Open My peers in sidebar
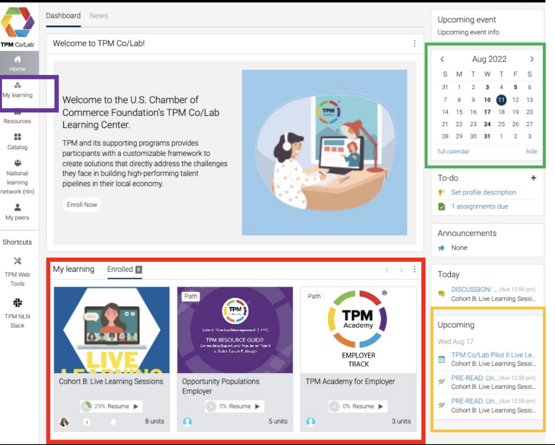This screenshot has width=555, height=445. coord(18,212)
